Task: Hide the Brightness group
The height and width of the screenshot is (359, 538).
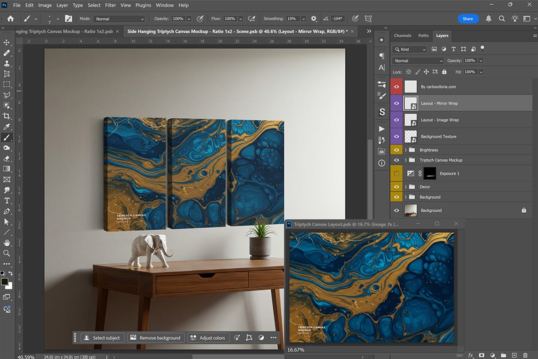Action: coord(397,150)
